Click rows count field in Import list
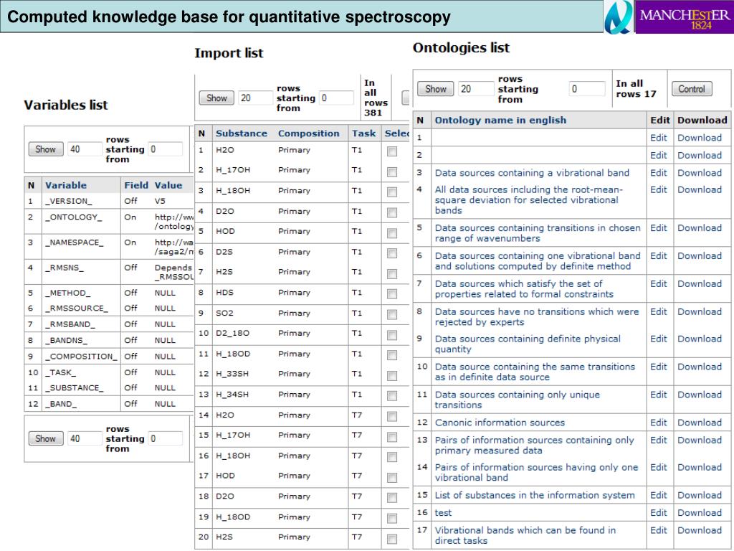 pos(255,98)
